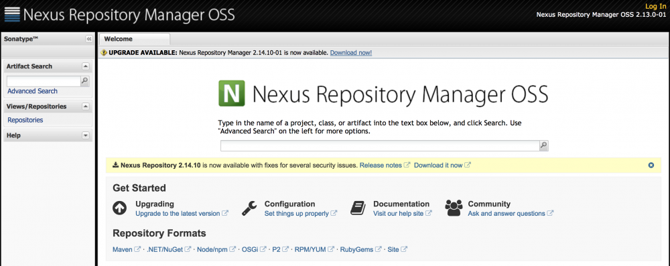Open the Download now! upgrade link

(x=351, y=53)
